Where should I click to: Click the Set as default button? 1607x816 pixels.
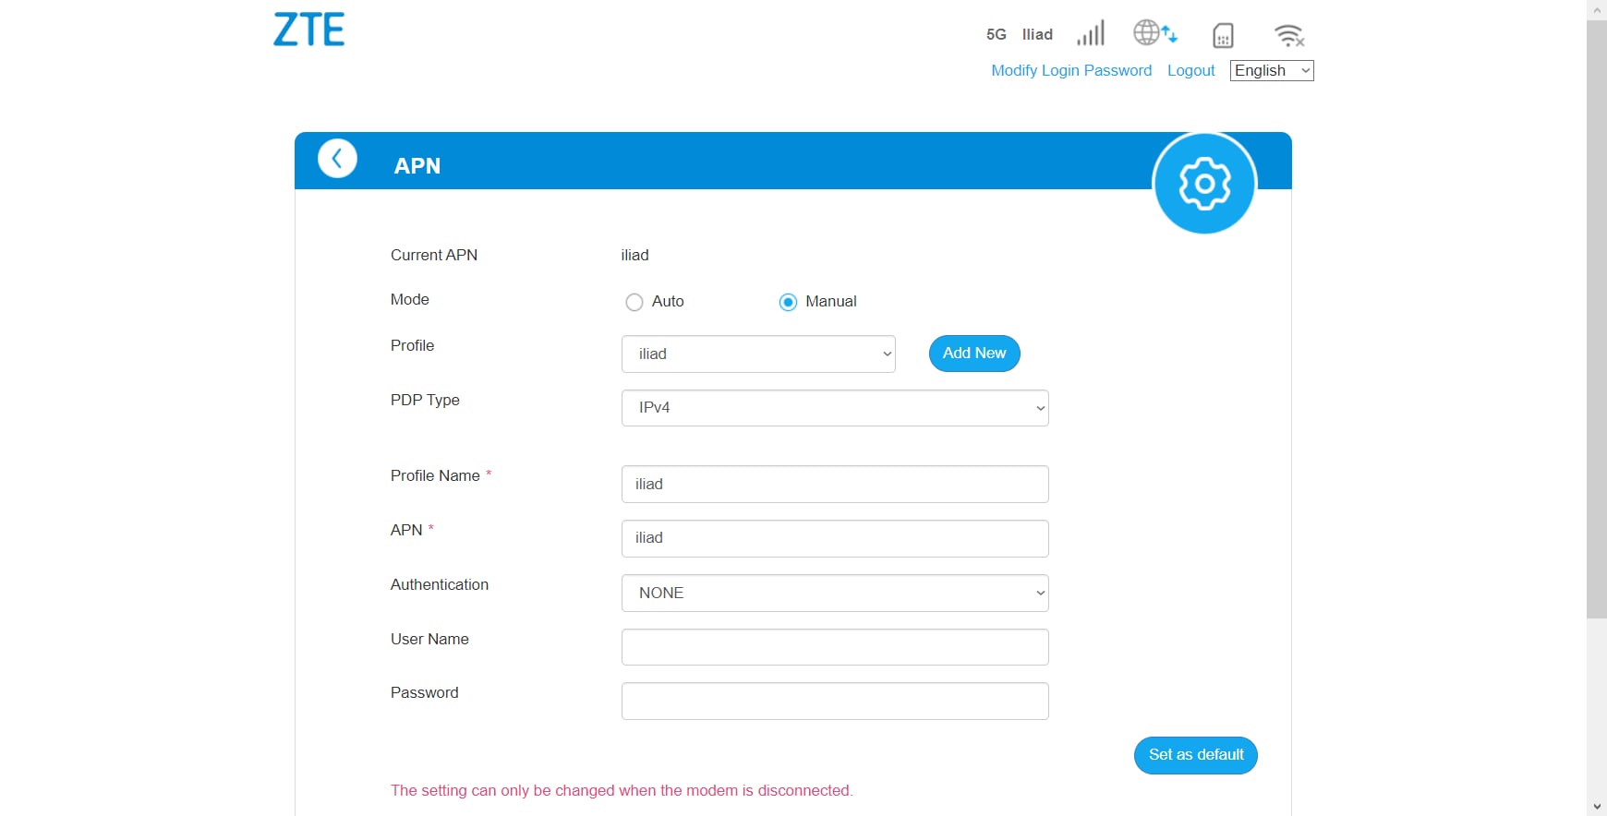[1196, 755]
